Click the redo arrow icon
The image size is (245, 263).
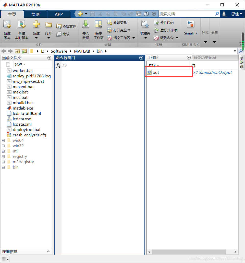coord(131,14)
